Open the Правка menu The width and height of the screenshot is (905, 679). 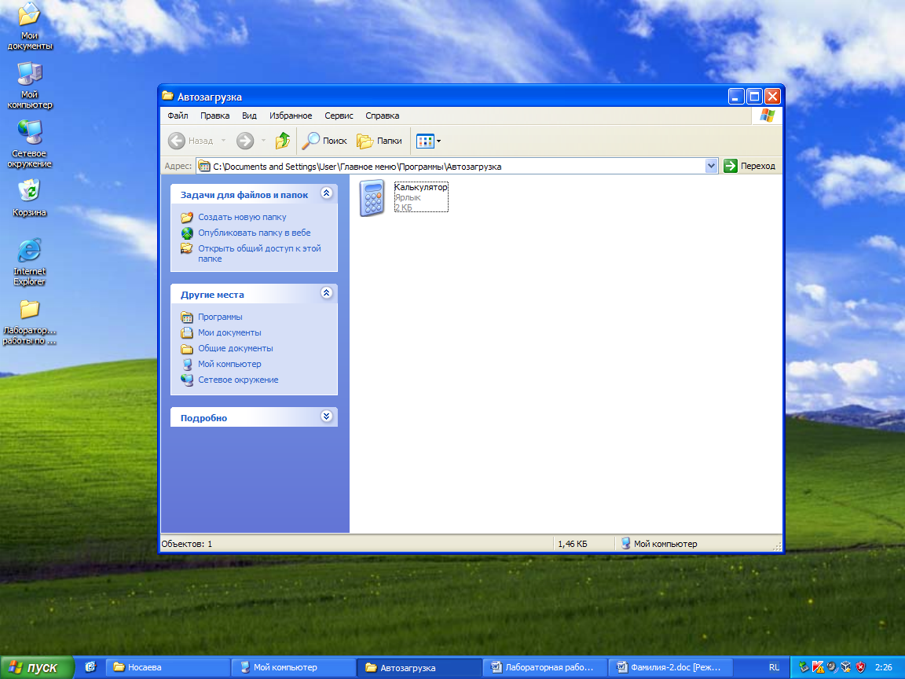coord(214,116)
